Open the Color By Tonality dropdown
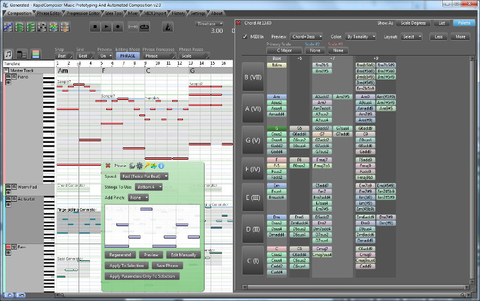The image size is (480, 301). tap(361, 37)
